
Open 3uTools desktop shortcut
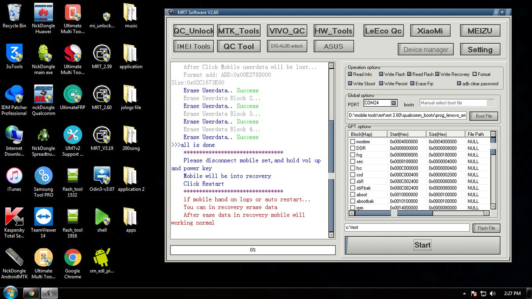pyautogui.click(x=14, y=57)
